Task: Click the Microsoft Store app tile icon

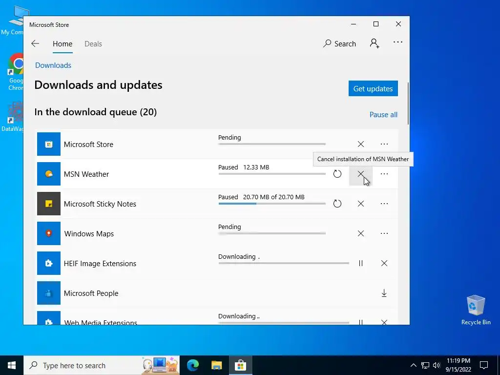Action: pos(49,144)
